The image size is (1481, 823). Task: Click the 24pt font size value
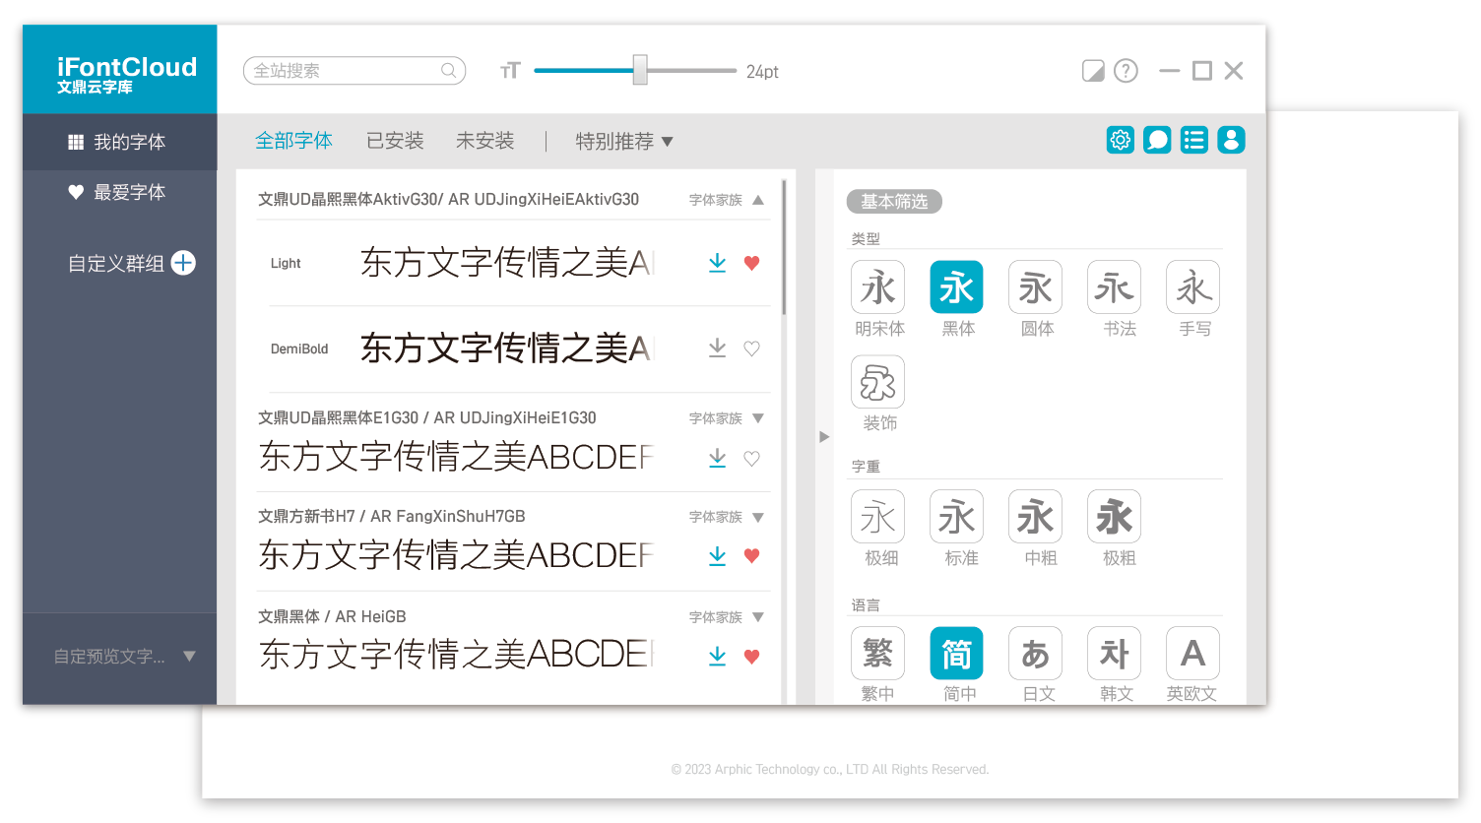click(762, 72)
